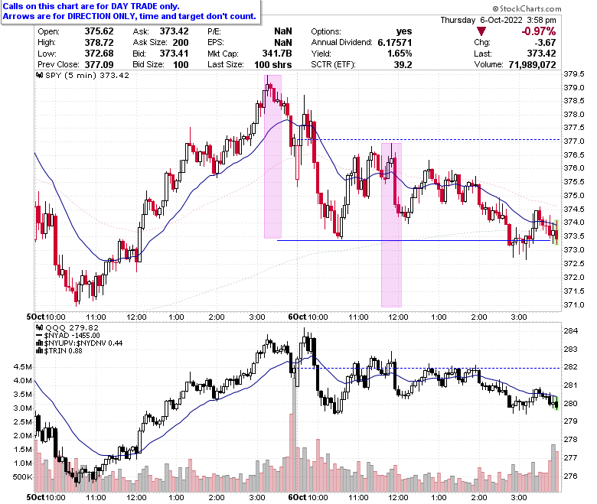Screen dimensions: 597x504
Task: Click the solid blue support line near 373.3
Action: pos(413,240)
